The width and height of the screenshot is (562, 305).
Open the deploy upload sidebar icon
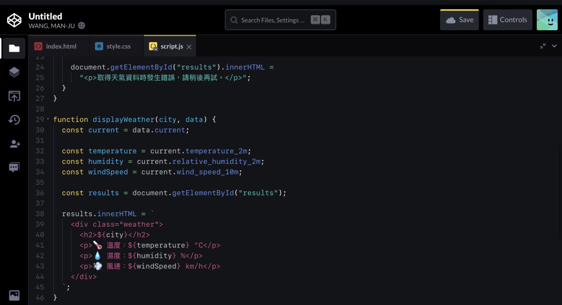pyautogui.click(x=14, y=96)
